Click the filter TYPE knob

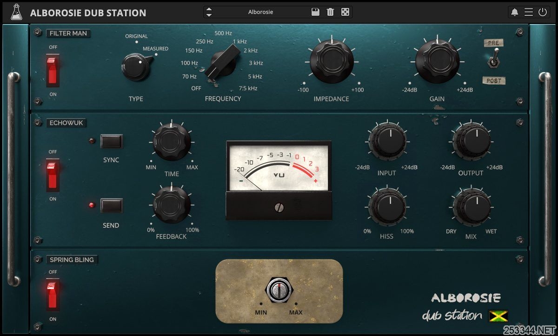[x=136, y=66]
